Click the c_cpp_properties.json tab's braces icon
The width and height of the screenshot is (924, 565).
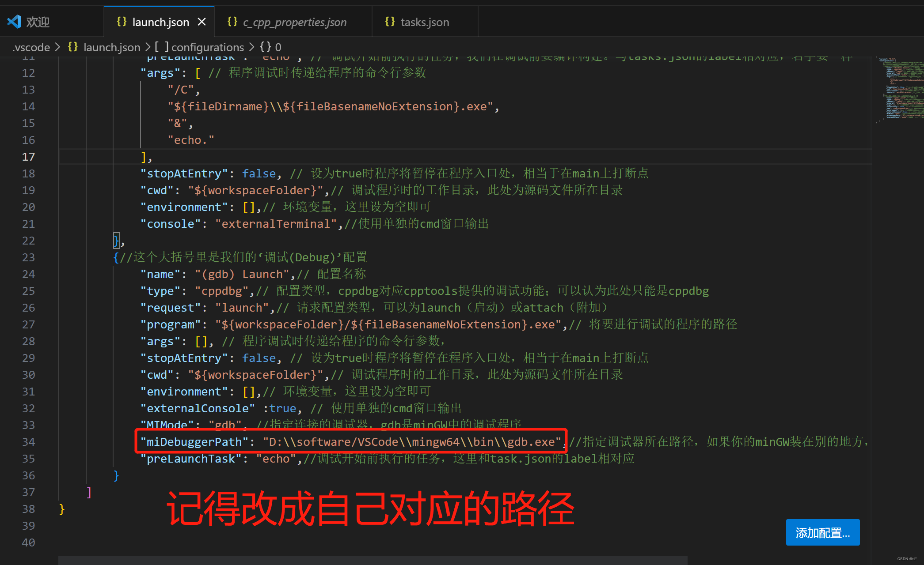point(232,22)
